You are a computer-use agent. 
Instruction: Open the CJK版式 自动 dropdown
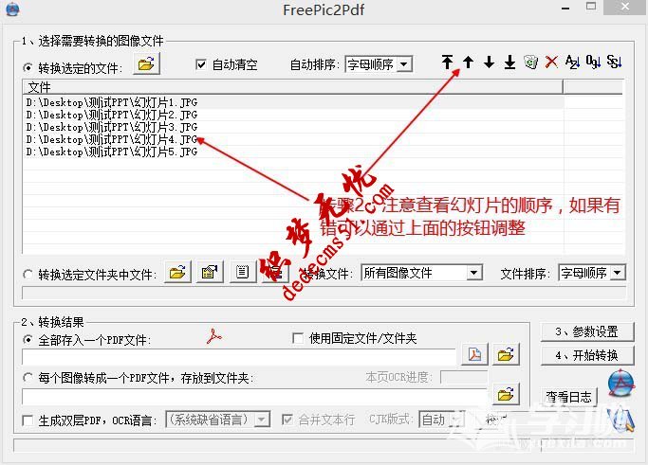pyautogui.click(x=442, y=420)
